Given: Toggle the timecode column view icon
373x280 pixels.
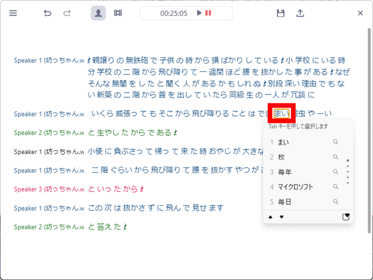Looking at the screenshot, I should (x=118, y=13).
